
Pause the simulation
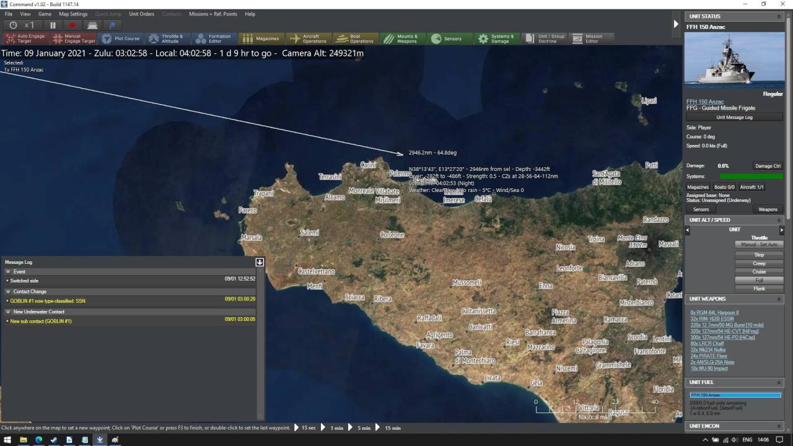pos(53,25)
